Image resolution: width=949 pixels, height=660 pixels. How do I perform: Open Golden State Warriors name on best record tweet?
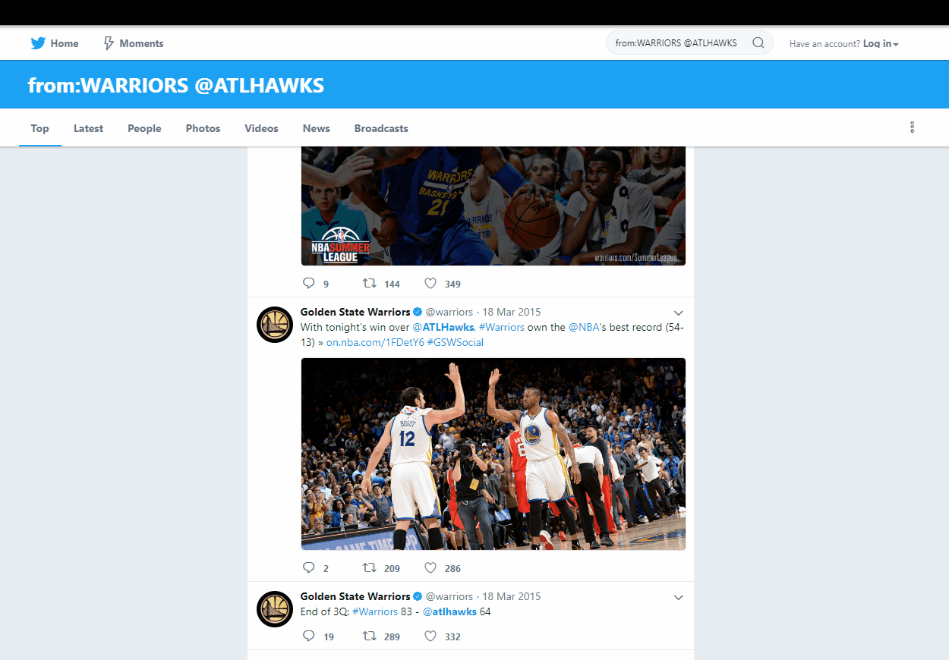(x=355, y=312)
